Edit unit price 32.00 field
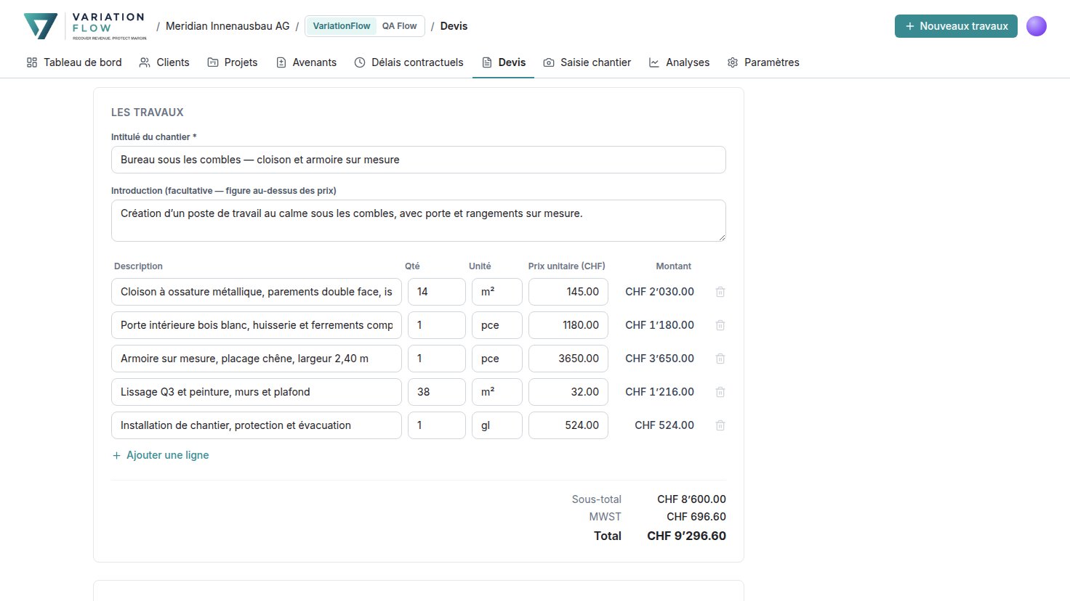Image resolution: width=1070 pixels, height=601 pixels. [x=568, y=392]
